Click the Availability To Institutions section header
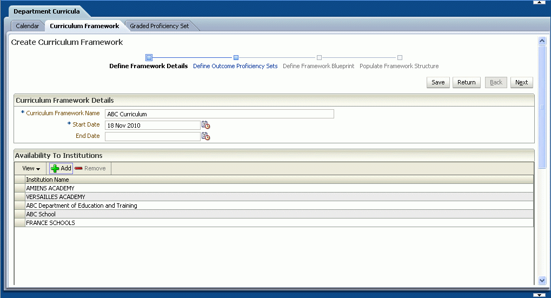The height and width of the screenshot is (298, 551). tap(274, 155)
